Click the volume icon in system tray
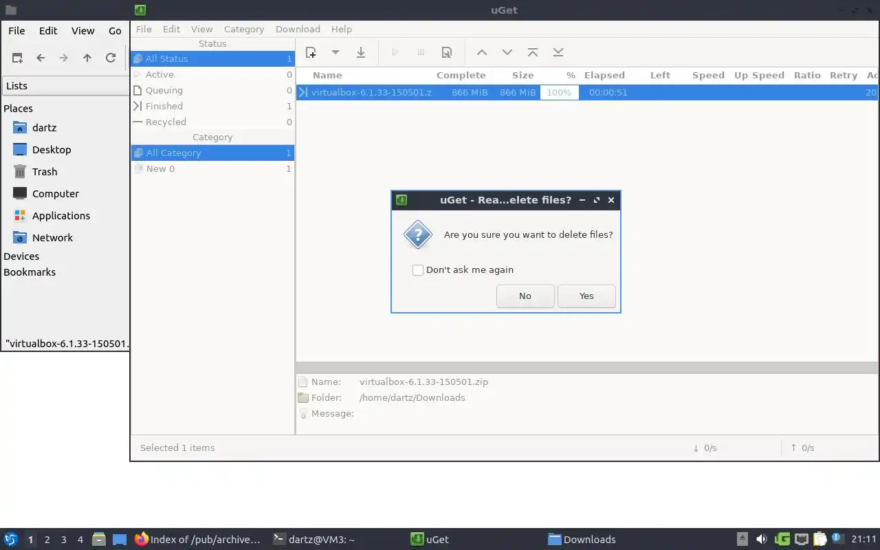The height and width of the screenshot is (550, 880). coord(761,540)
